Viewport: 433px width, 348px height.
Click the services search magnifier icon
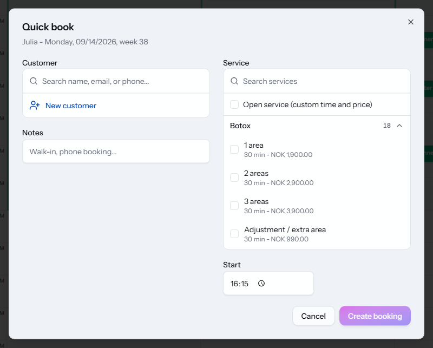[x=234, y=81]
